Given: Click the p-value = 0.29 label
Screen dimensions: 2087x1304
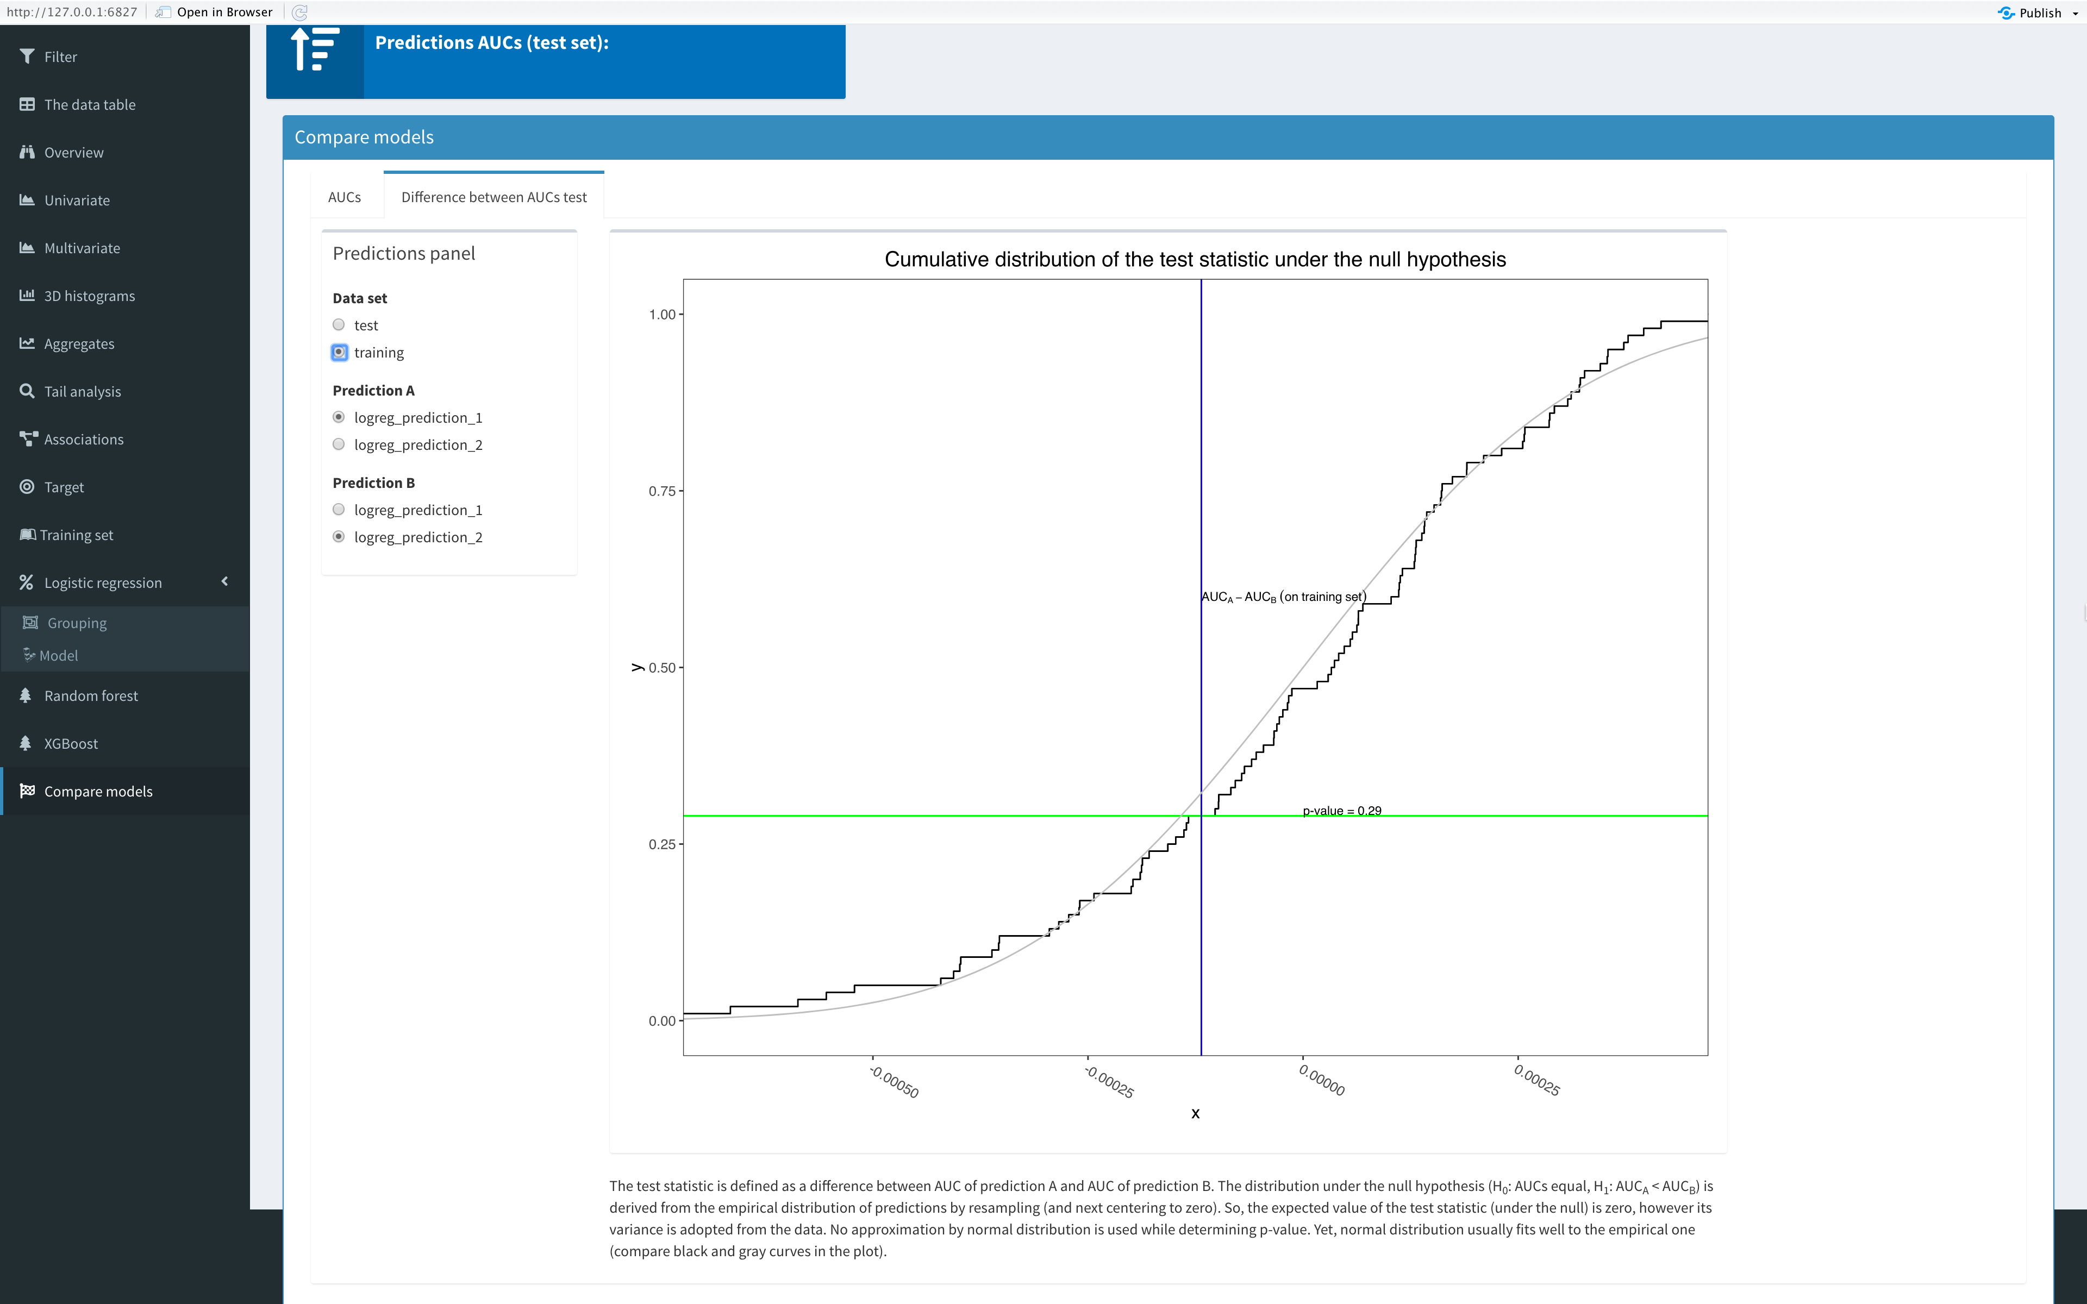Looking at the screenshot, I should point(1342,811).
